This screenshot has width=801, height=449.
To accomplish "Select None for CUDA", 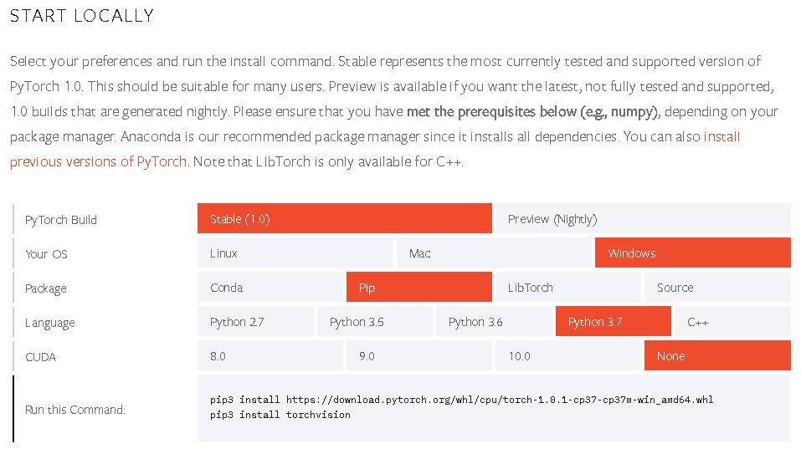I will point(716,356).
